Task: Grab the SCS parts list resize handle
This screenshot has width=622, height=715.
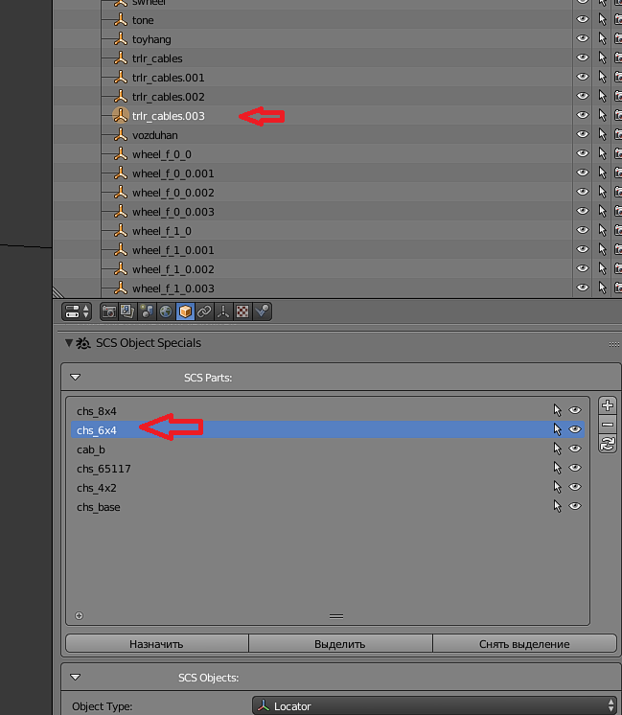Action: pyautogui.click(x=336, y=616)
